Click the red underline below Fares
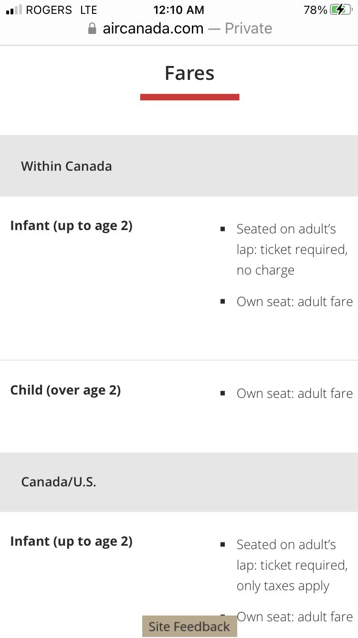The height and width of the screenshot is (638, 358). [190, 97]
